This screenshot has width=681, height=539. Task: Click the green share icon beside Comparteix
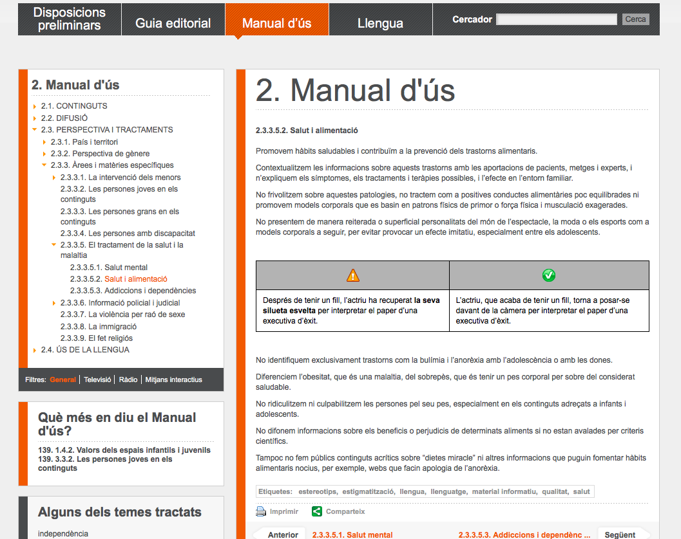point(316,512)
